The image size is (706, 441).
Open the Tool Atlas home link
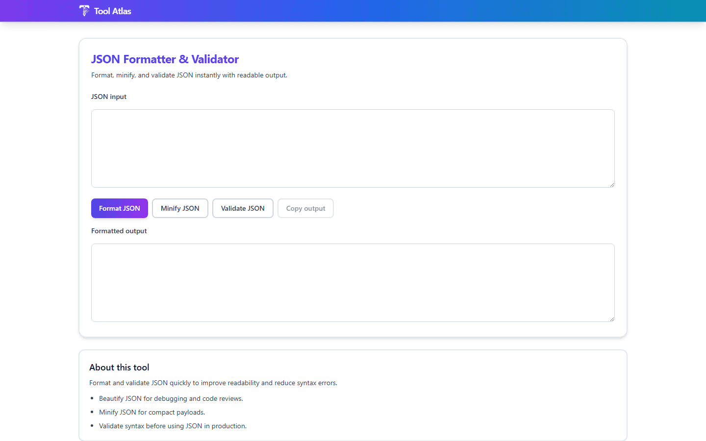click(x=105, y=11)
